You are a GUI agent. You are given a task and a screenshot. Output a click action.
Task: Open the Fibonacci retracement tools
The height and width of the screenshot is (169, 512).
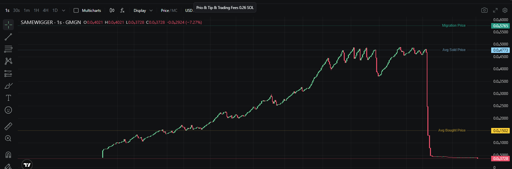[x=8, y=49]
